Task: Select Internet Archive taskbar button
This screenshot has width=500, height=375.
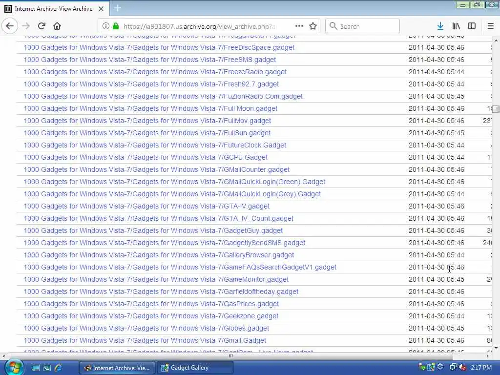Action: pyautogui.click(x=117, y=368)
